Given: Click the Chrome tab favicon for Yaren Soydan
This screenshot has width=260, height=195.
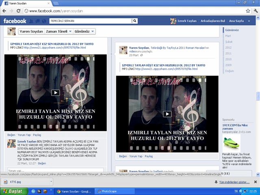Looking at the screenshot, I should pyautogui.click(x=6, y=3).
